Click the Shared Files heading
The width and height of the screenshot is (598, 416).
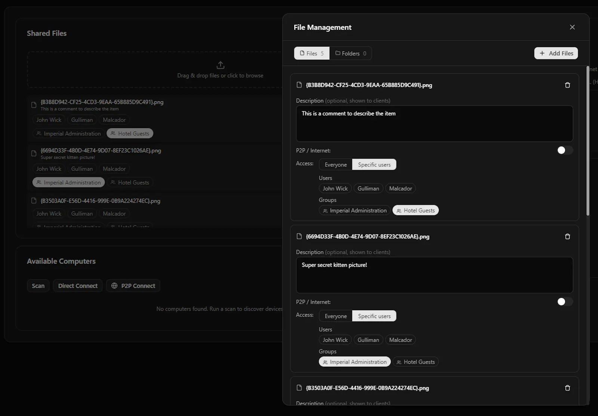(47, 33)
